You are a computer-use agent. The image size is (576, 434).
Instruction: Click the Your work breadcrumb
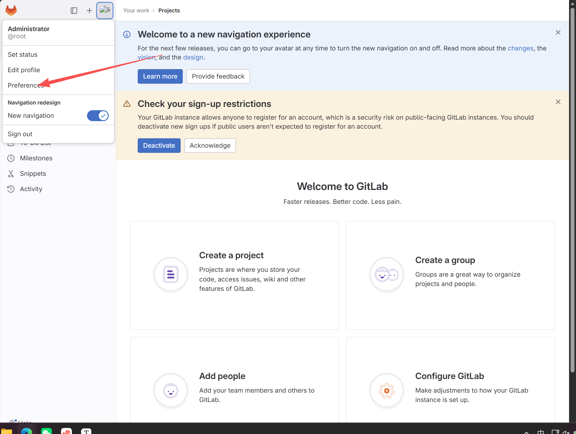pyautogui.click(x=136, y=11)
